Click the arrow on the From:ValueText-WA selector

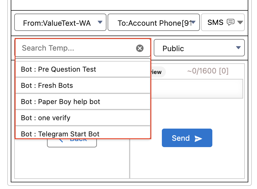pyautogui.click(x=100, y=22)
